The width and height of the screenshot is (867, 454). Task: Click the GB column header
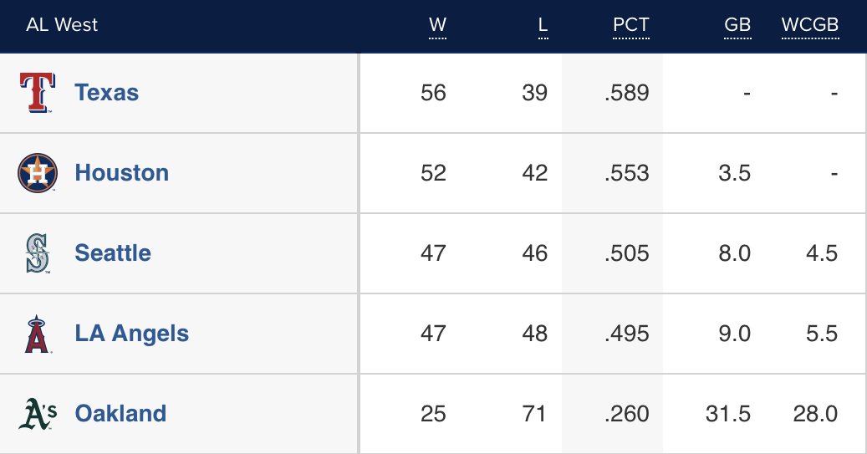[737, 25]
